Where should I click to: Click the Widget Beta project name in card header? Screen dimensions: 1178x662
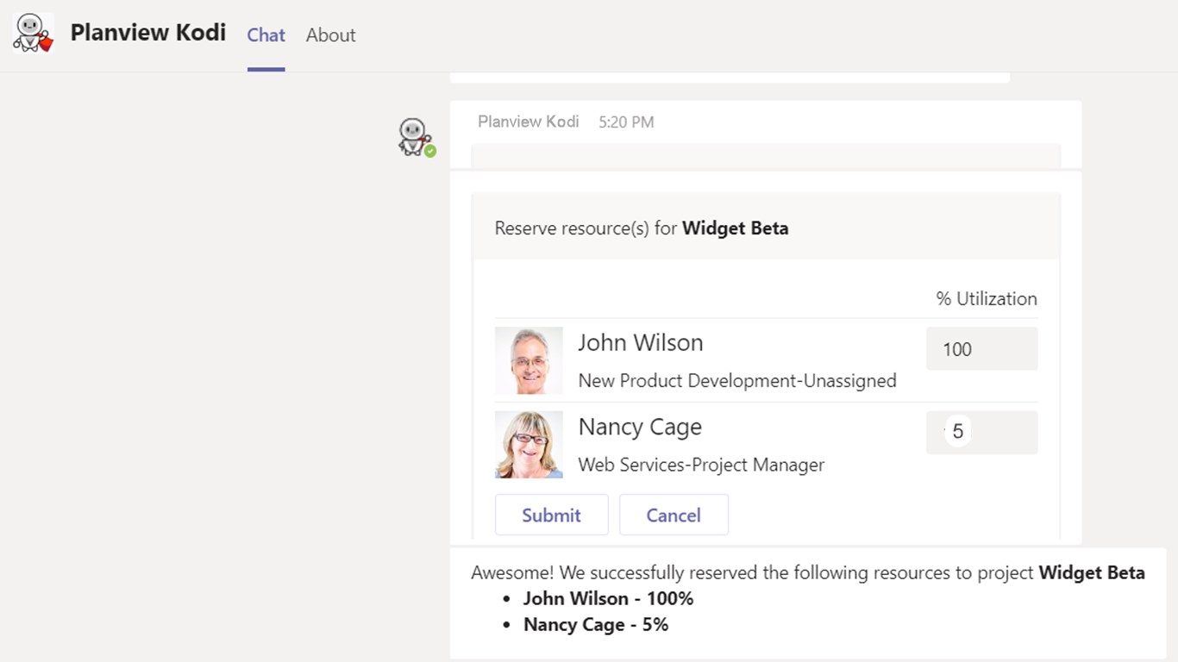[735, 228]
